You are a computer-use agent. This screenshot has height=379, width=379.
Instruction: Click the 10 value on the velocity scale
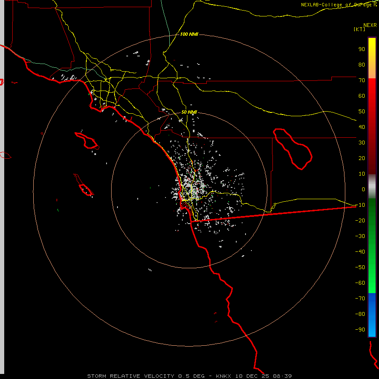tap(362, 174)
